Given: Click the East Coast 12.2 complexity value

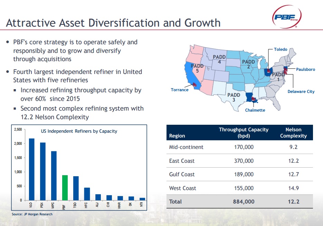Looking at the screenshot, I should coord(293,161).
